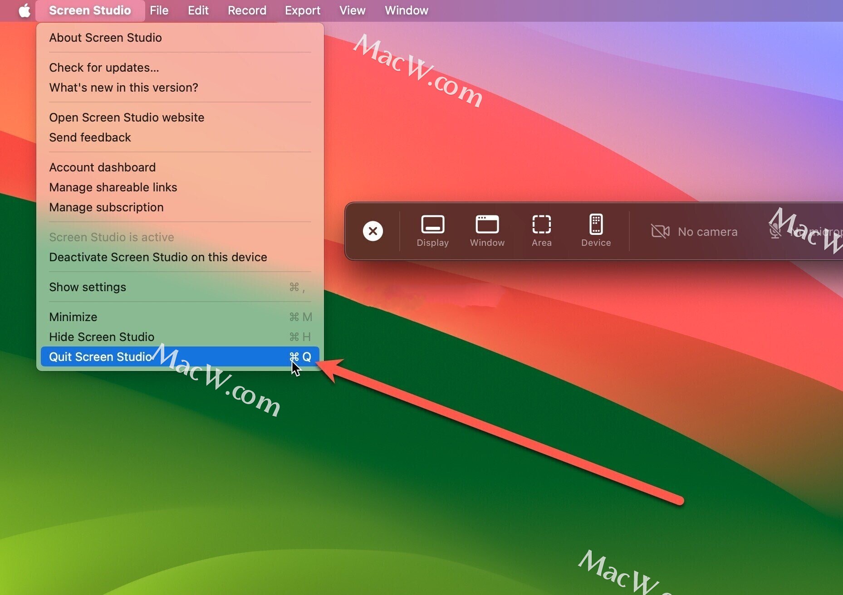Image resolution: width=843 pixels, height=595 pixels.
Task: Select Area recording mode
Action: tap(542, 231)
